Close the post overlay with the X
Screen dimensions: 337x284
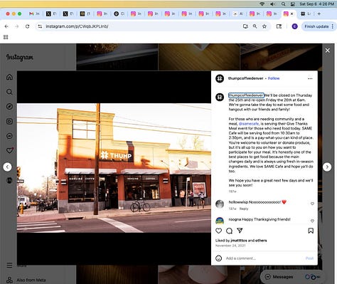pos(328,51)
